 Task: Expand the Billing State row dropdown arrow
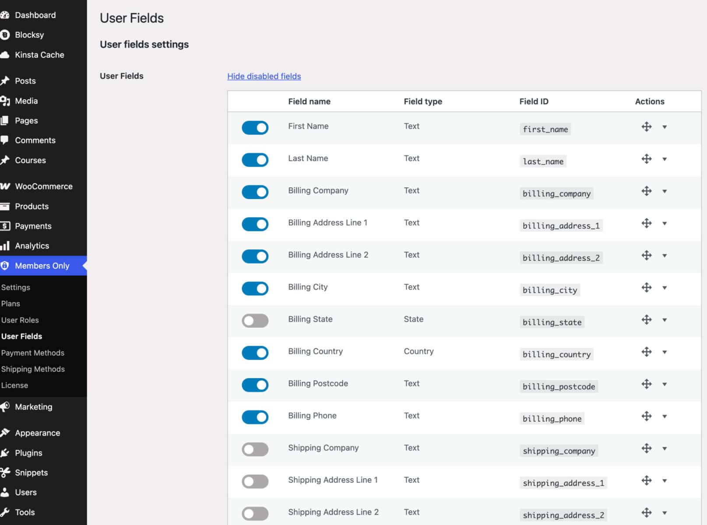coord(664,320)
